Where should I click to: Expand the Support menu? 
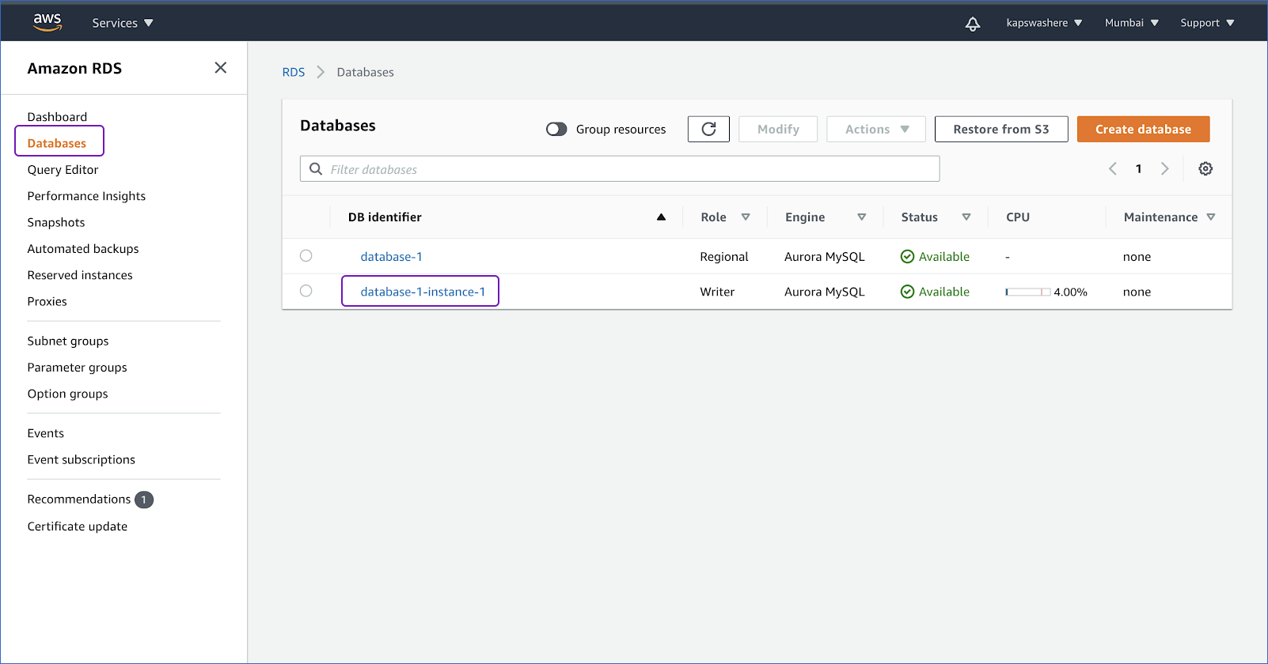pos(1207,23)
